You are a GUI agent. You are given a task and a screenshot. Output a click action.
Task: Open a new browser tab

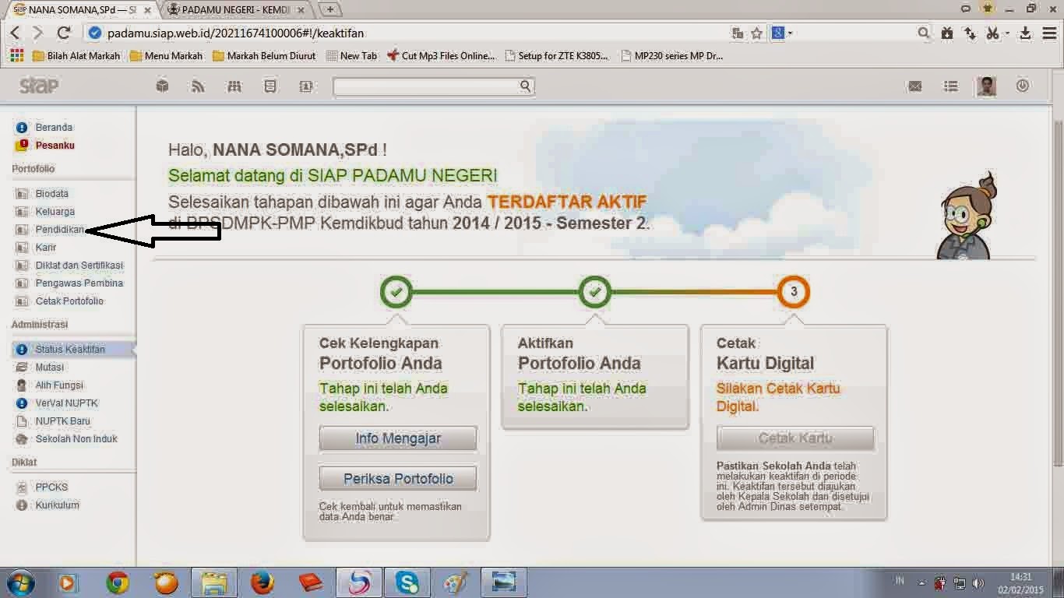click(x=330, y=10)
